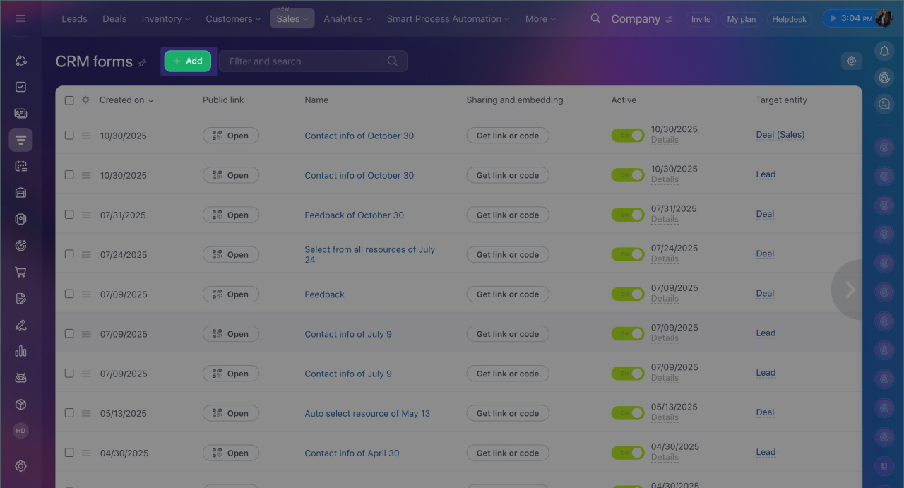Open the calendar sidebar icon
The height and width of the screenshot is (488, 904).
(20, 166)
